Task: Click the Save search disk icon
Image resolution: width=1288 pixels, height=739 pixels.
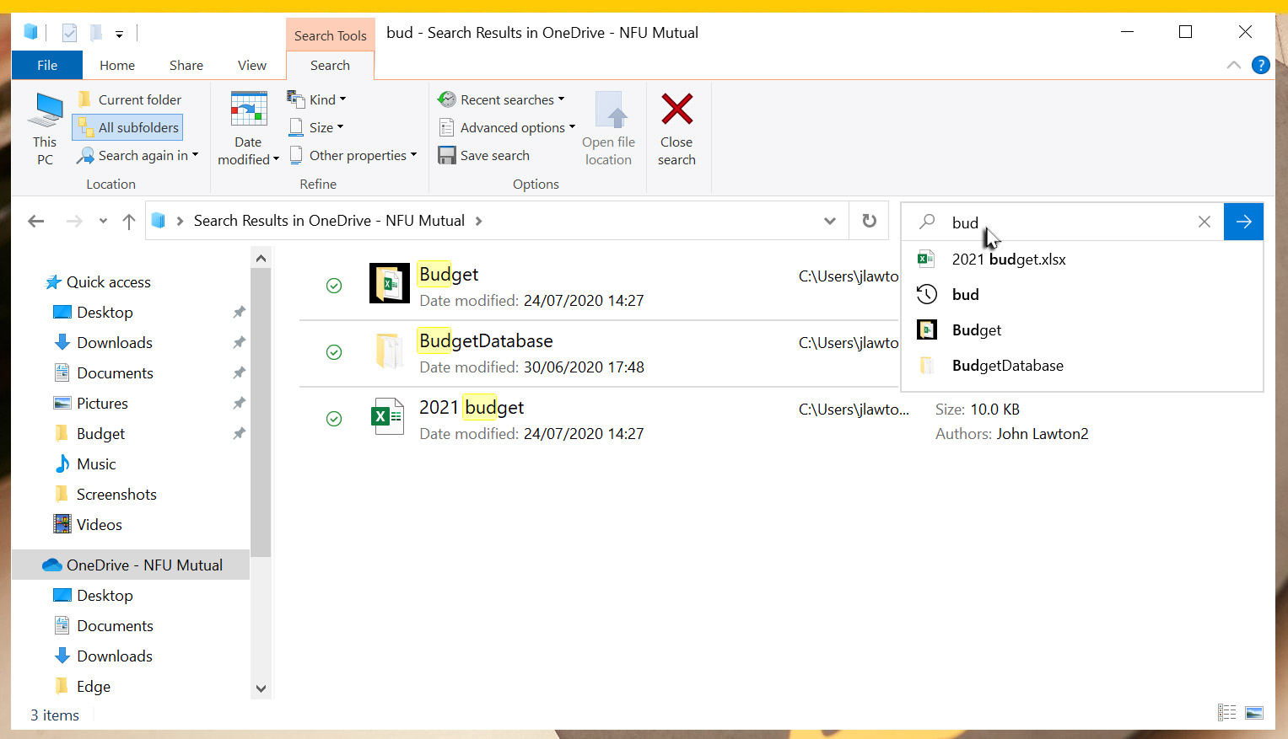Action: (x=447, y=156)
